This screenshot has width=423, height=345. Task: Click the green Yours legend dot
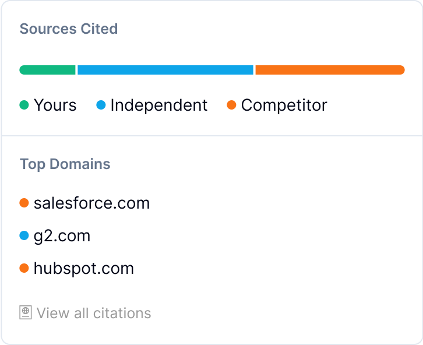pos(24,105)
